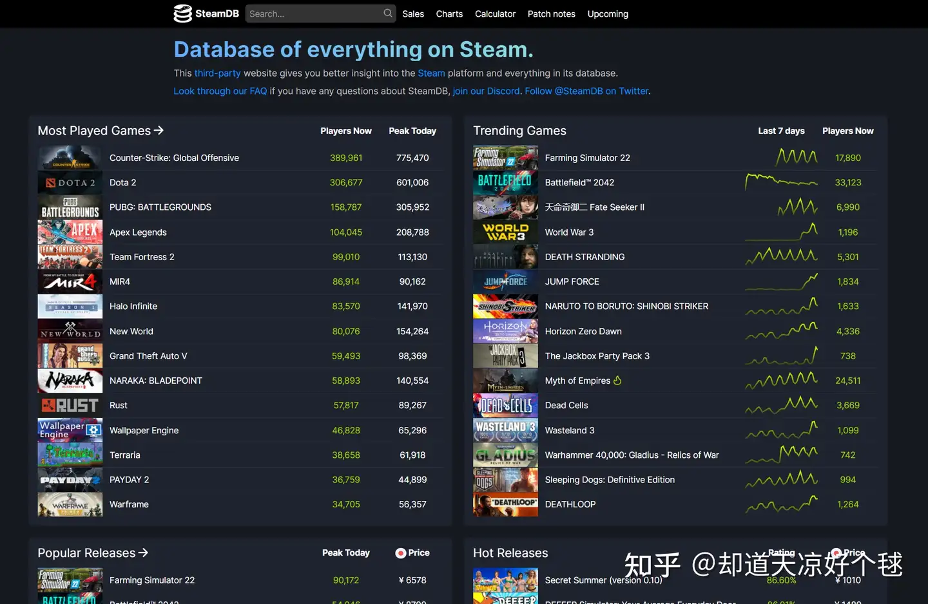
Task: Click the SteamDB logo icon
Action: click(183, 14)
